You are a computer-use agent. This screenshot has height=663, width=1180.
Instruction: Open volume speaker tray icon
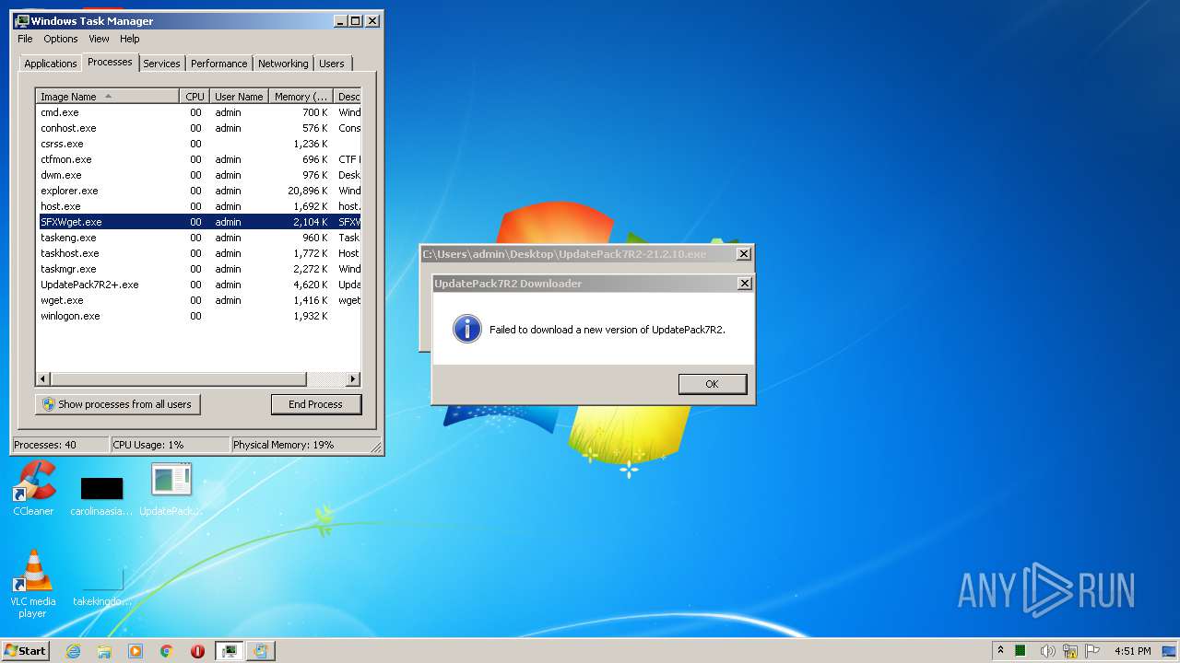[1047, 651]
